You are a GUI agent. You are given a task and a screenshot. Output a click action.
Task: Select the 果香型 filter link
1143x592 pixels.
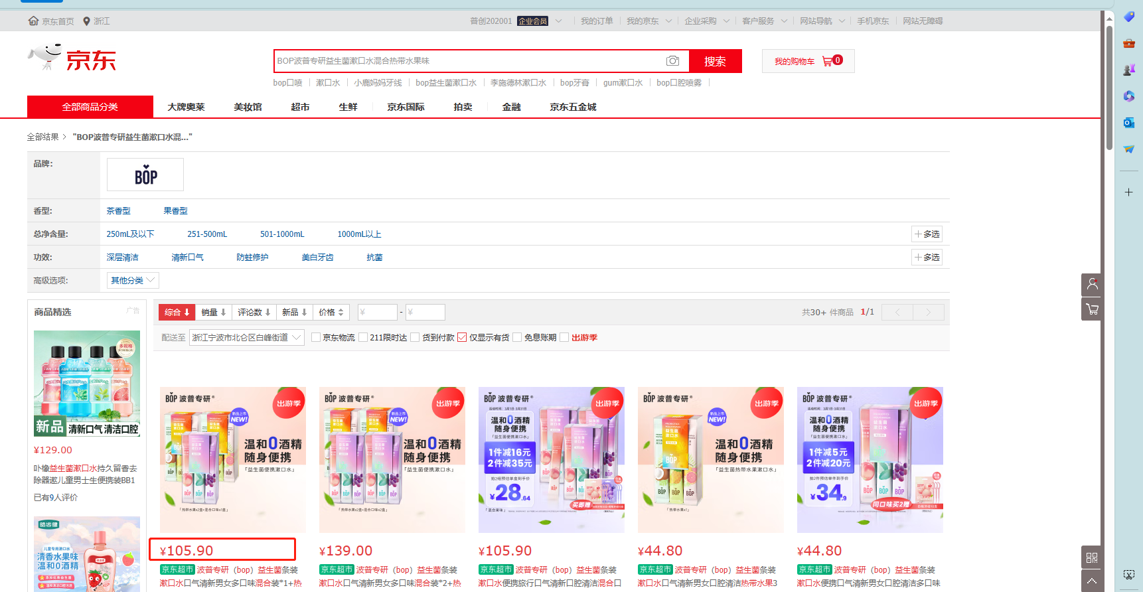[175, 211]
